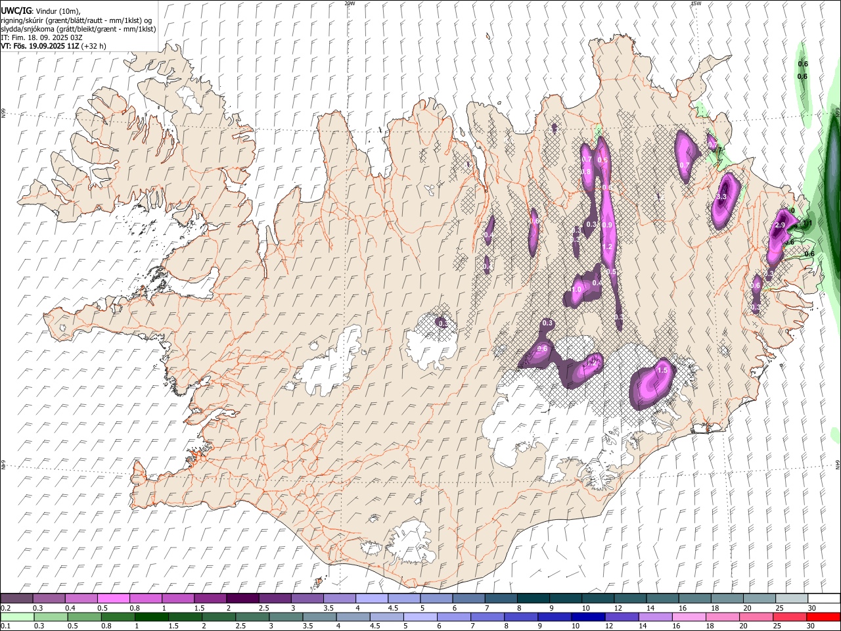Select the 0.3 mauve swatch in the snow scale

click(49, 599)
